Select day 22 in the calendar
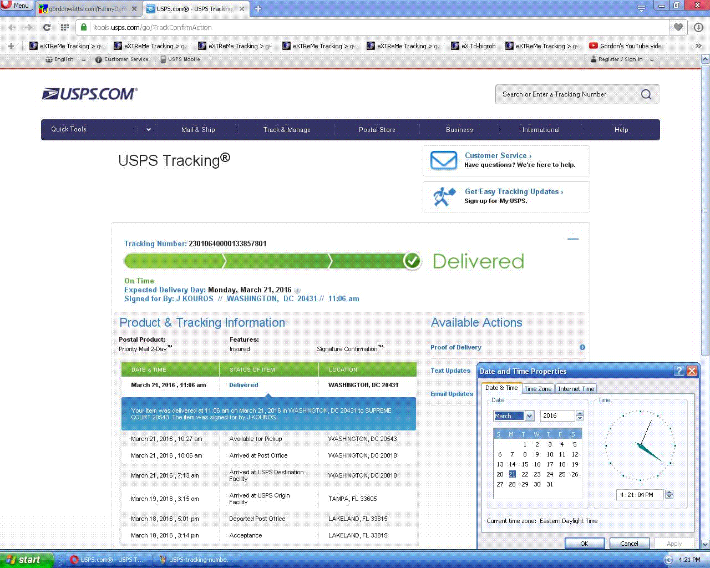 [x=525, y=474]
